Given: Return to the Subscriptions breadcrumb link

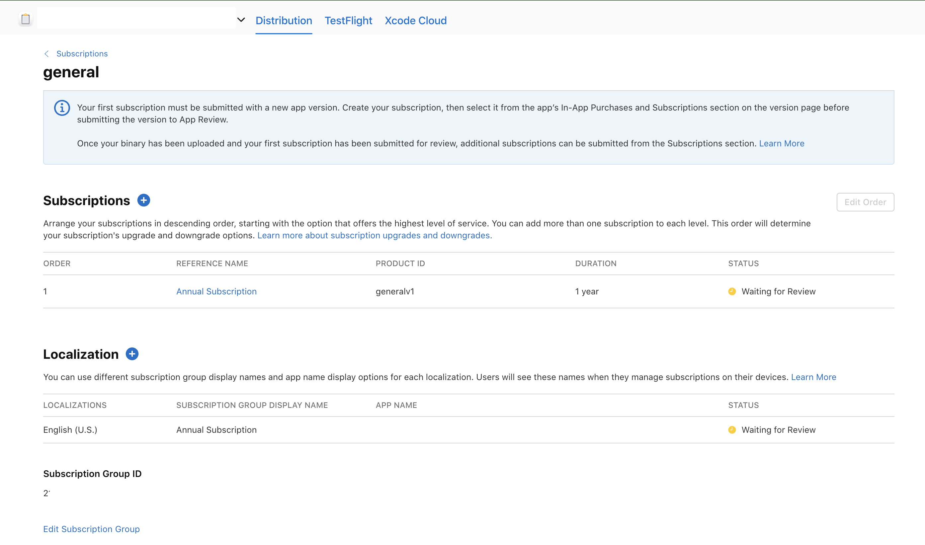Looking at the screenshot, I should click(82, 54).
